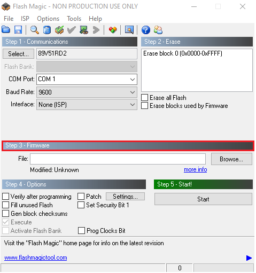Screen dimensions: 256x273
Task: Enable Set Security Bit 1
Action: 81,205
